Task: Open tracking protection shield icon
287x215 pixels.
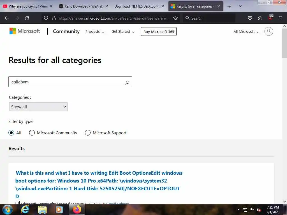Action: (x=46, y=18)
